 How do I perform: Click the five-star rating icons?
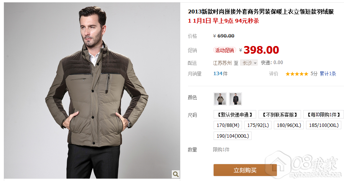(x=297, y=74)
